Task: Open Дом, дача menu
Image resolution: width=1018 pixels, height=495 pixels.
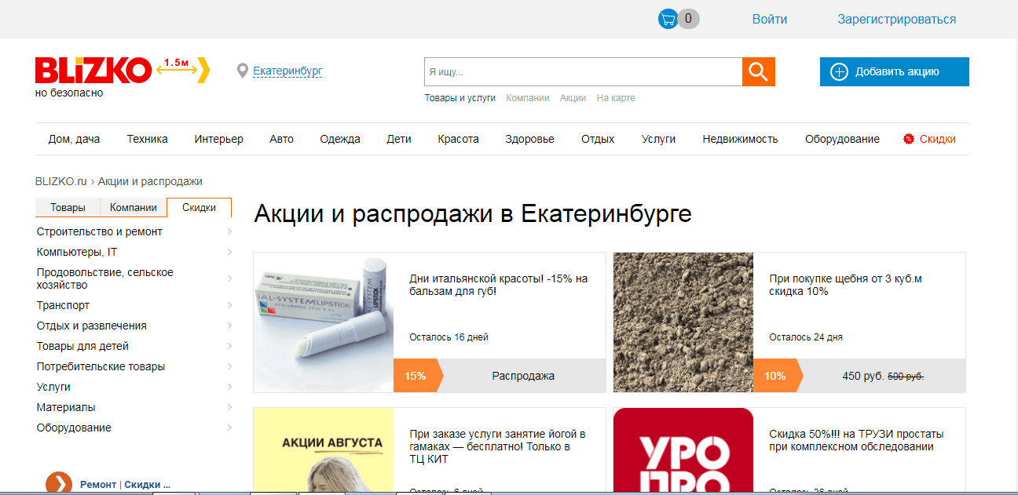Action: click(75, 139)
